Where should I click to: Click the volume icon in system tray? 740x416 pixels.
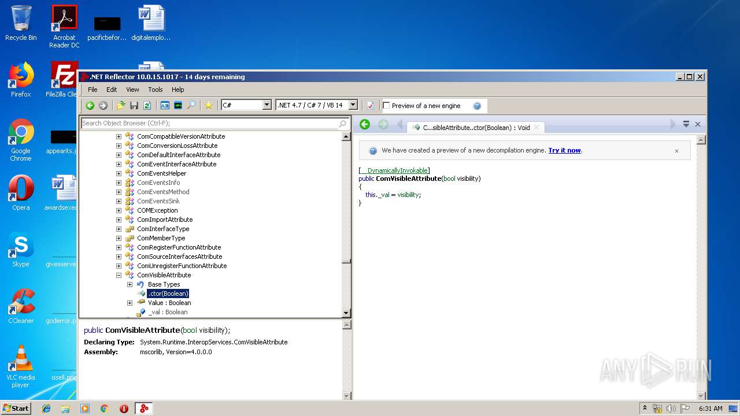[671, 408]
